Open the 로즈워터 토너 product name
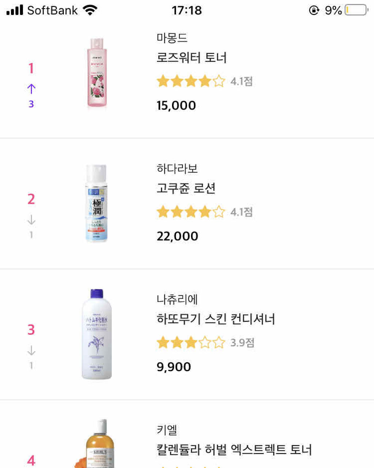The width and height of the screenshot is (374, 468). click(x=191, y=58)
